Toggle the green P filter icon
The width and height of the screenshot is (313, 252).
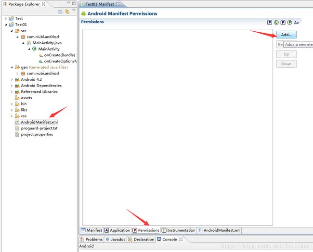coord(289,23)
